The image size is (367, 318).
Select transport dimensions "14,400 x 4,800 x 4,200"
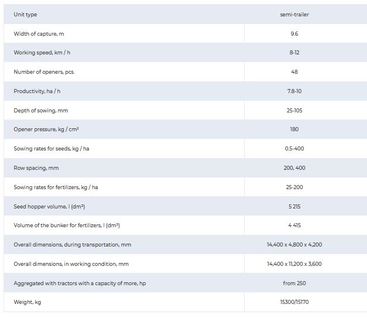point(294,245)
